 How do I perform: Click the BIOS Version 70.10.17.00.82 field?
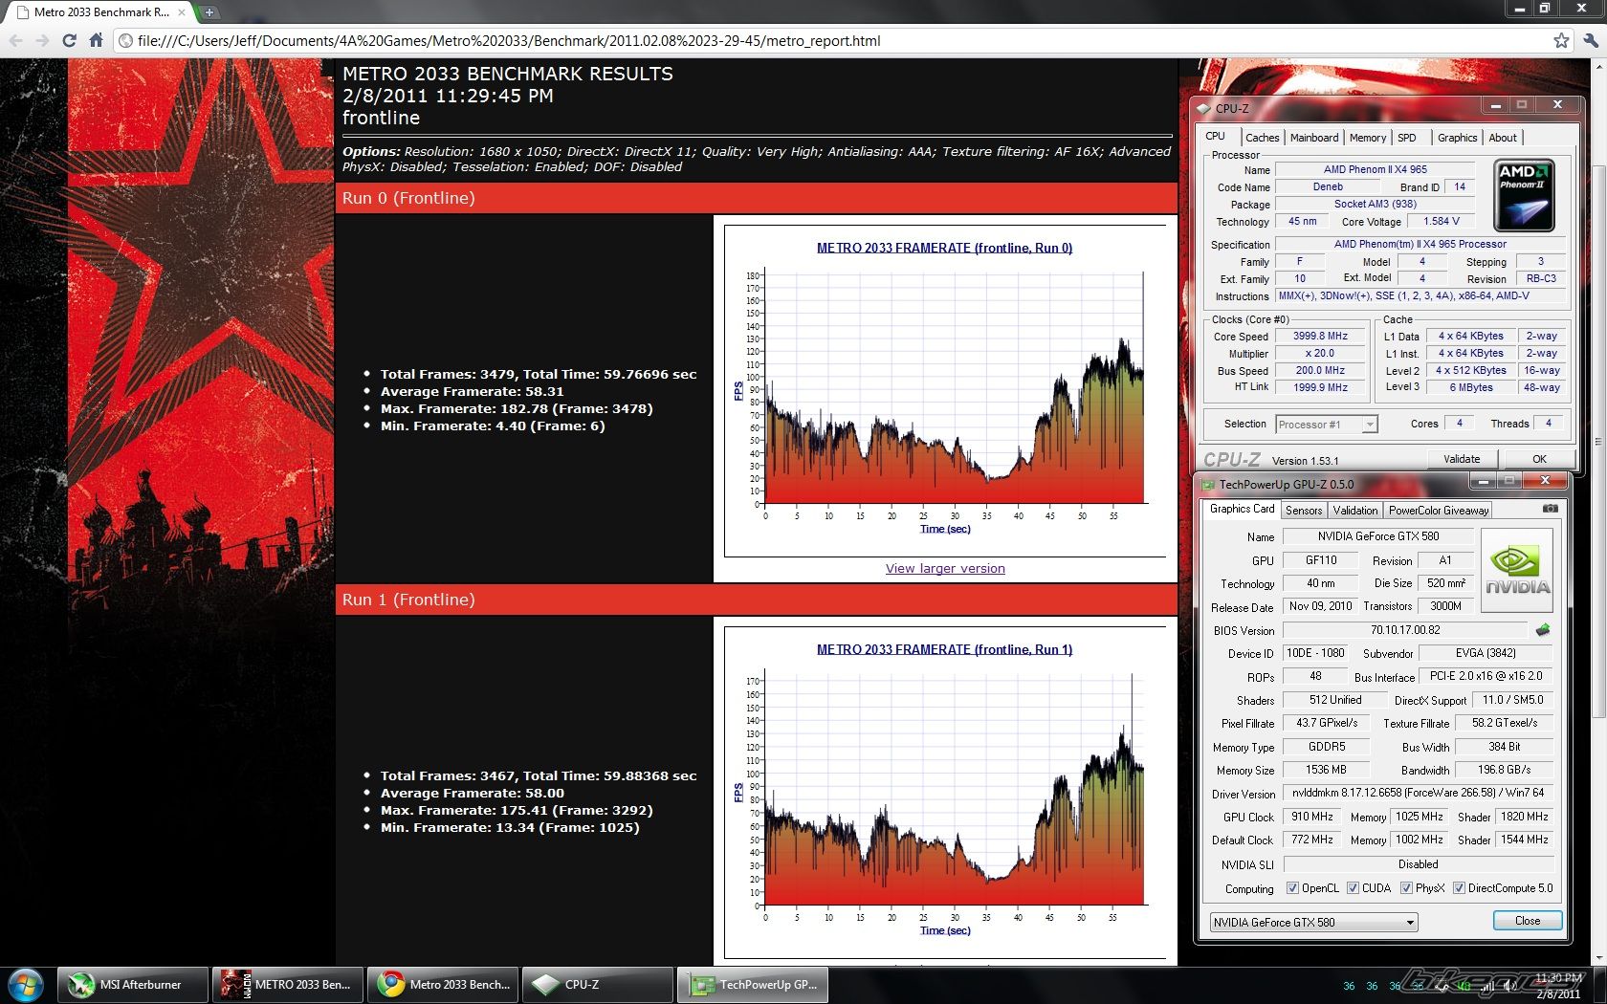(1404, 630)
